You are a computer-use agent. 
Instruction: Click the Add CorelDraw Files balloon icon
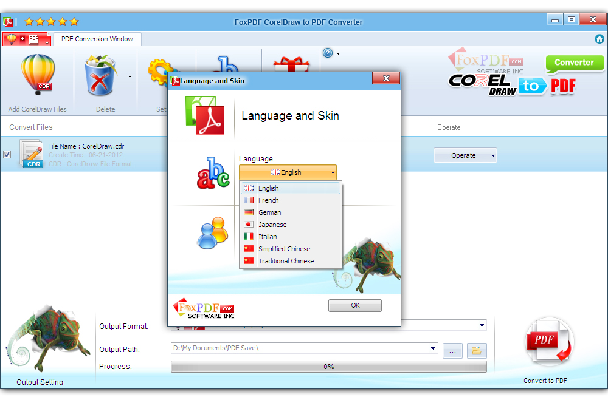tap(38, 74)
